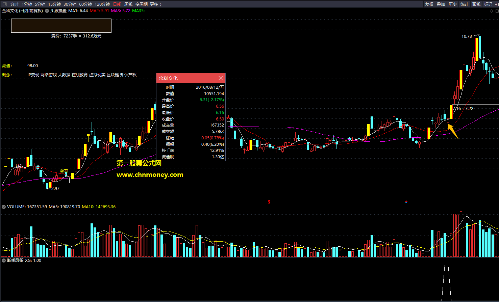Toggle the side panel icon at top-right edge
This screenshot has width=499, height=302.
[497, 11]
